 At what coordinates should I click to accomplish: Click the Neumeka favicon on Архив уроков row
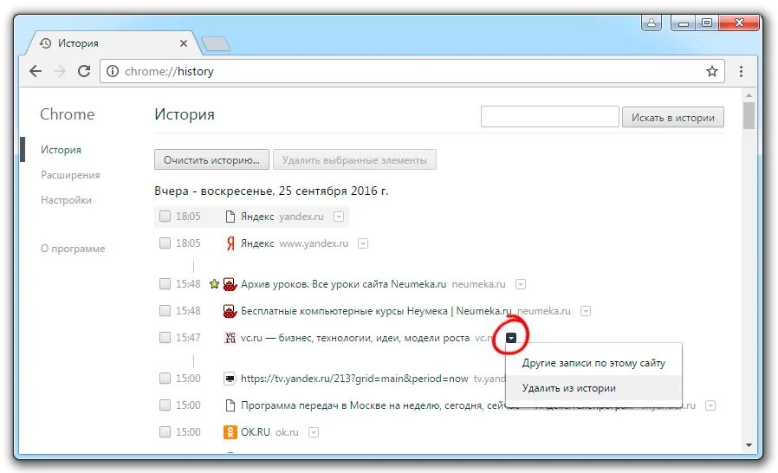[230, 284]
